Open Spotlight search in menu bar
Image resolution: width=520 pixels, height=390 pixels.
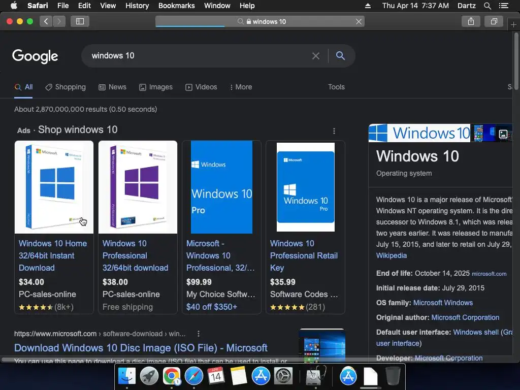487,6
